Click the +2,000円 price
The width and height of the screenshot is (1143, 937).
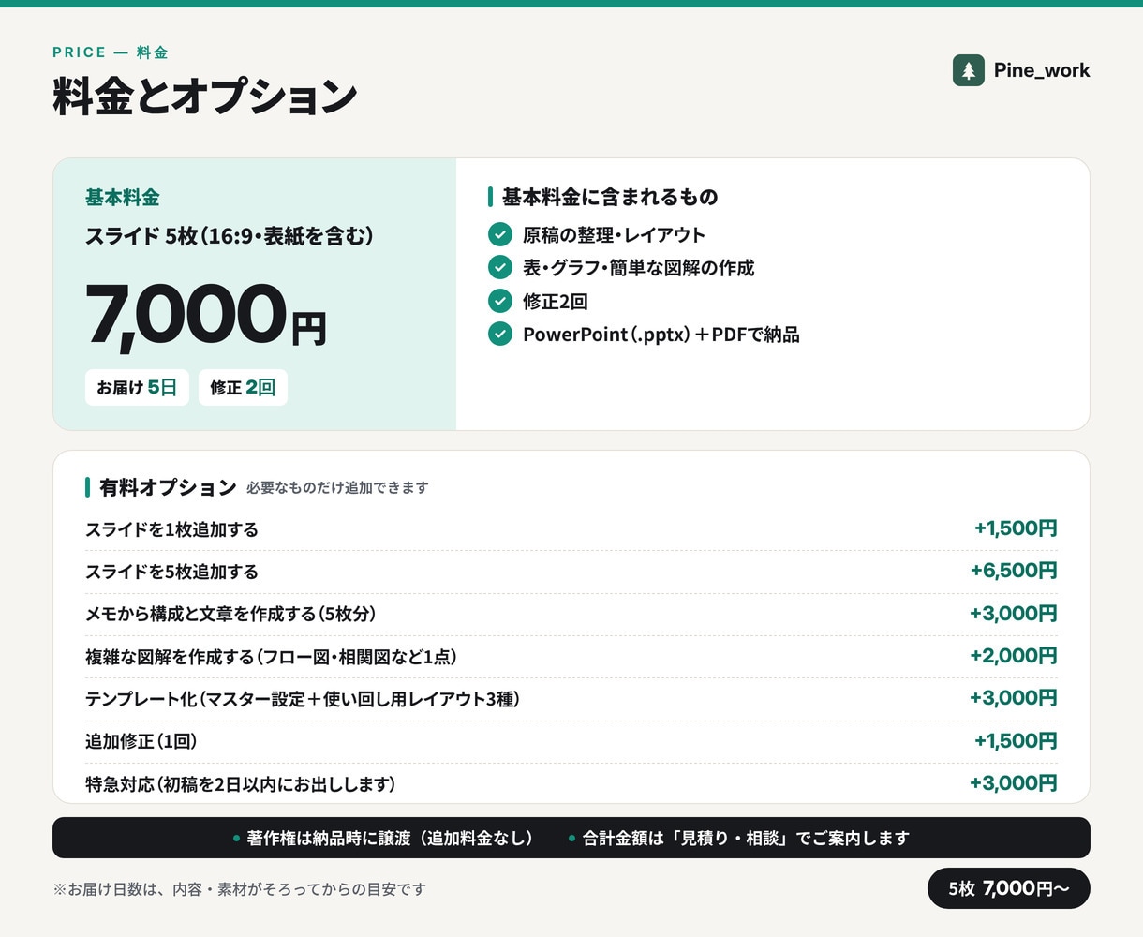(1014, 656)
